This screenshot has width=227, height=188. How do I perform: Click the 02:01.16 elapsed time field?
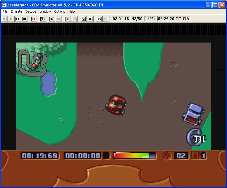(121, 19)
